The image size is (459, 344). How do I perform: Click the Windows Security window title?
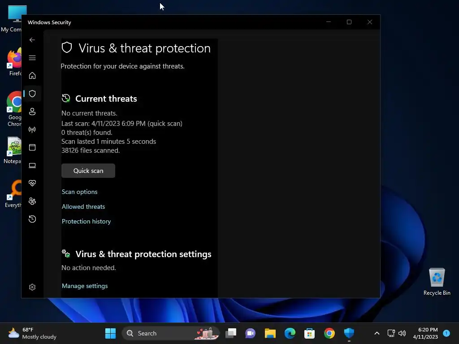tap(49, 22)
